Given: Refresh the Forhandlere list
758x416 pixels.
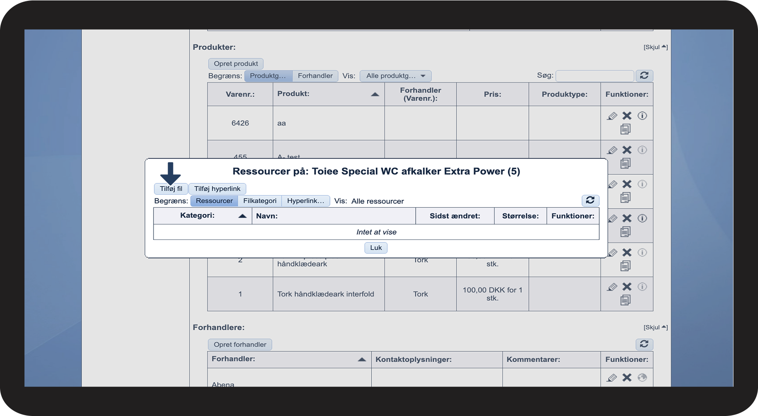Looking at the screenshot, I should pyautogui.click(x=644, y=344).
